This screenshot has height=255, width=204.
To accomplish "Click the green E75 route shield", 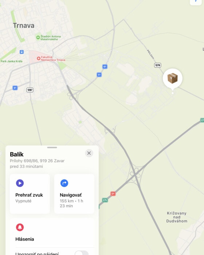I will (x=105, y=200).
